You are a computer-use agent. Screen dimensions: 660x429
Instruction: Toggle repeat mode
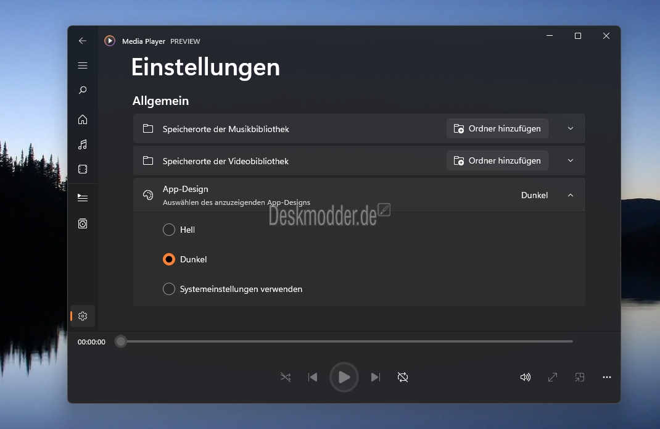[403, 377]
